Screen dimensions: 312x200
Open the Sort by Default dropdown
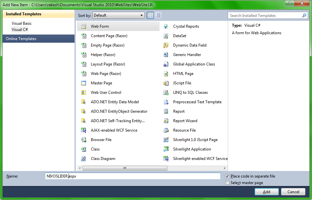pos(119,15)
